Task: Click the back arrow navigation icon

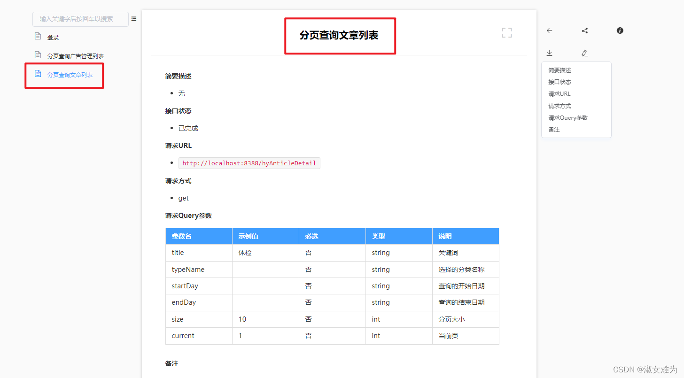Action: [549, 31]
